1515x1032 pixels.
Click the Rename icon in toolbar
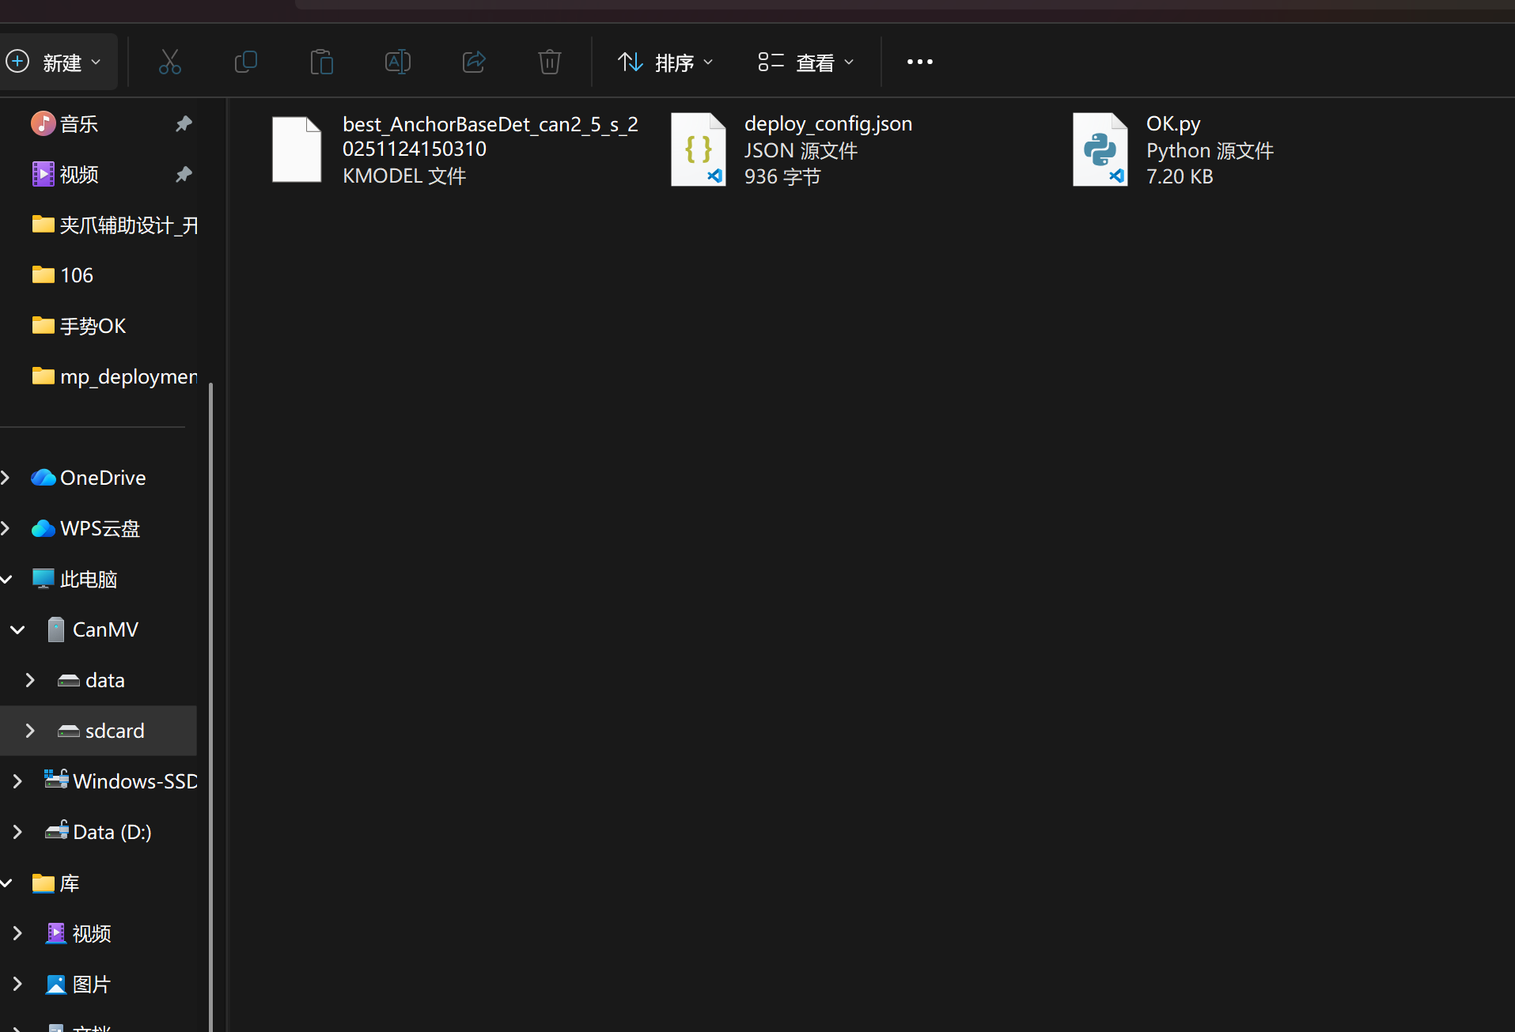click(x=397, y=62)
